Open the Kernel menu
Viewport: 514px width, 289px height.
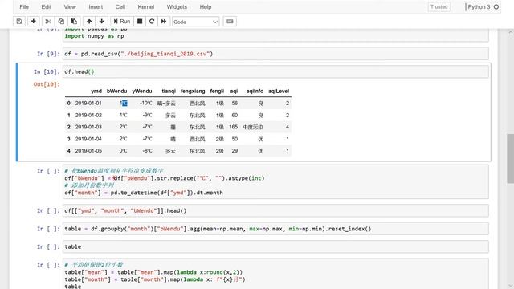tap(146, 7)
